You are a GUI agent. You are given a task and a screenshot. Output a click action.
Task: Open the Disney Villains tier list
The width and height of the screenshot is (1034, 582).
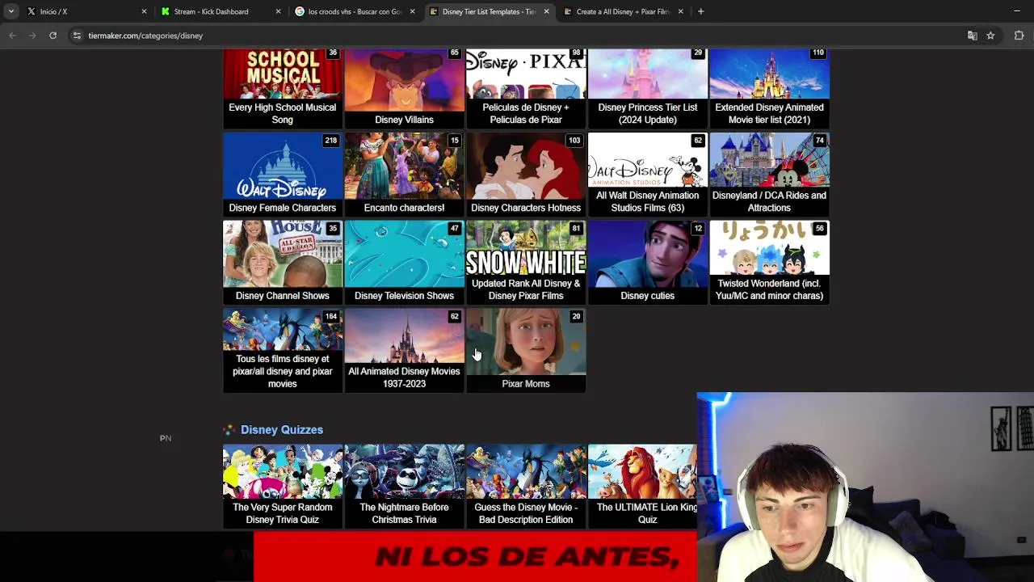[404, 87]
